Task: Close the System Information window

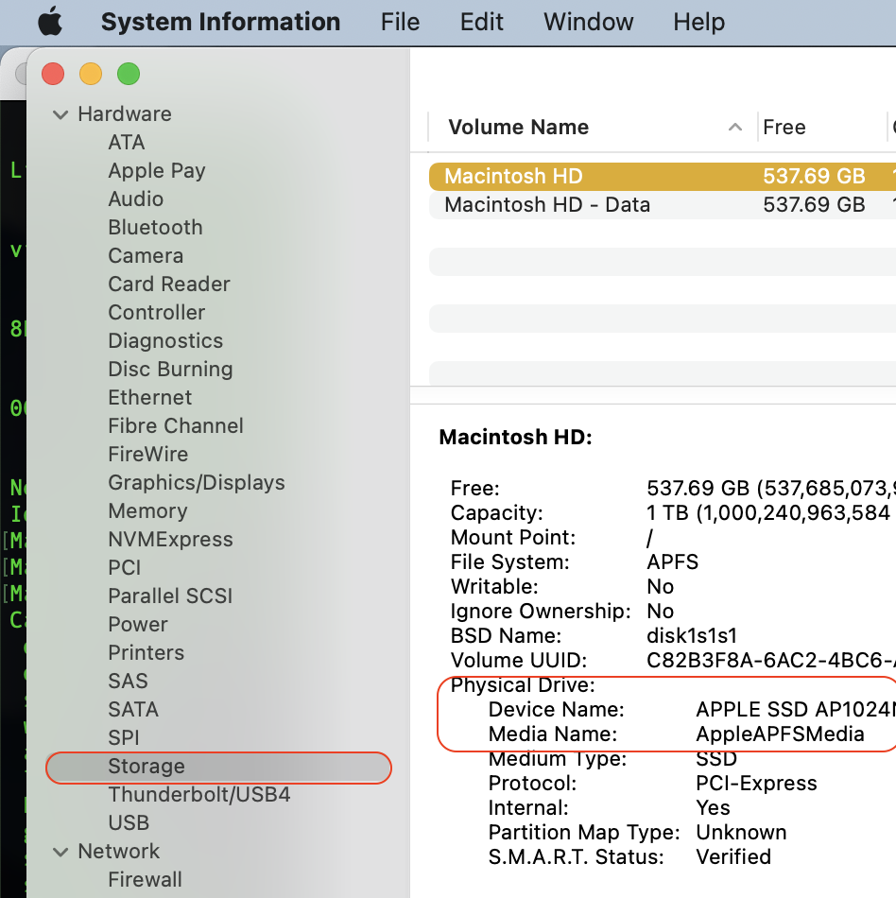Action: tap(53, 74)
